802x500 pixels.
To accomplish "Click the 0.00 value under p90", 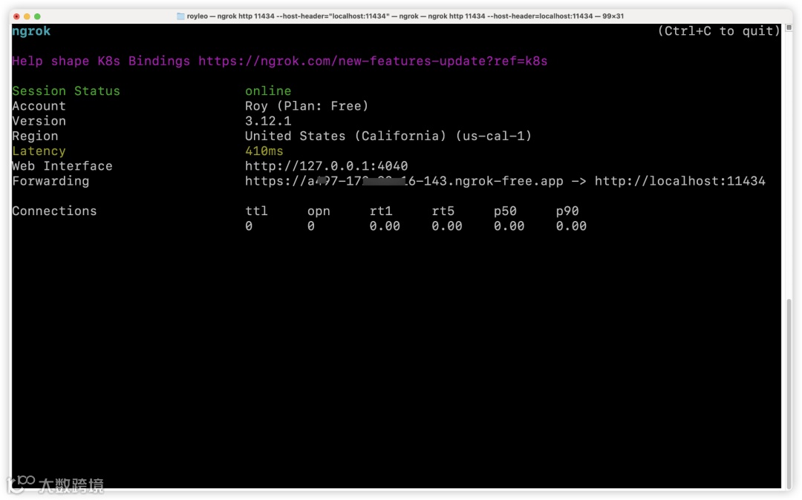I will pyautogui.click(x=571, y=226).
